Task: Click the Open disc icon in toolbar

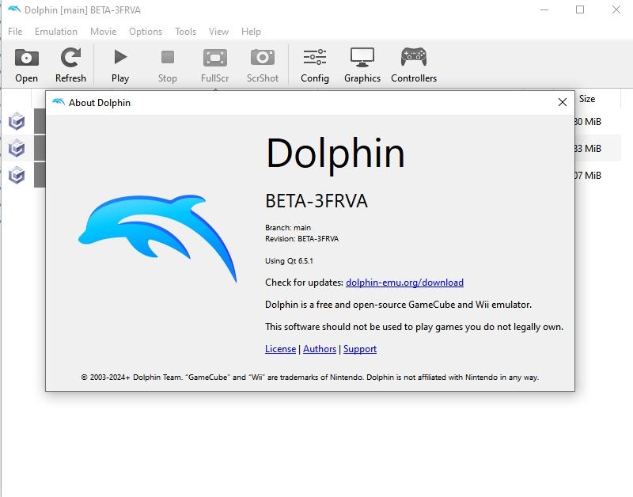Action: (x=26, y=58)
